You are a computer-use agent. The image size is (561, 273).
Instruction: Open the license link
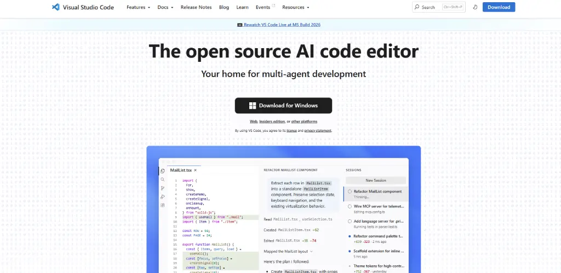pyautogui.click(x=291, y=131)
